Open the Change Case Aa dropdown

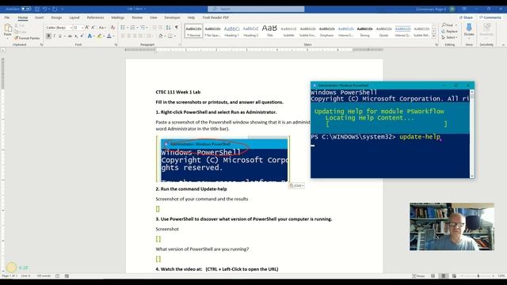tap(102, 28)
